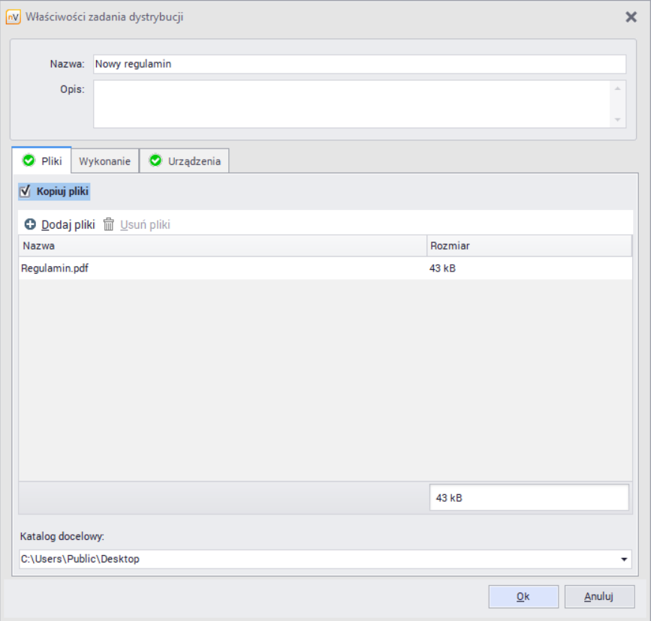This screenshot has height=621, width=651.
Task: Click the plus icon for Dodaj pliki
Action: point(30,224)
